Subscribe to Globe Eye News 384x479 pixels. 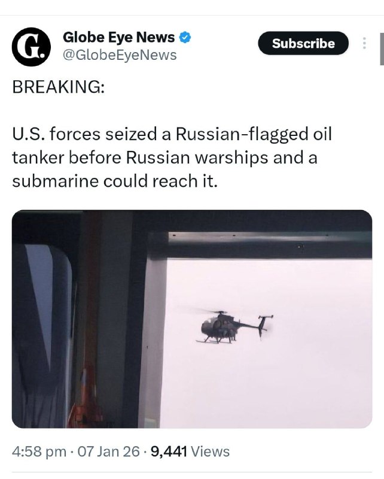303,43
